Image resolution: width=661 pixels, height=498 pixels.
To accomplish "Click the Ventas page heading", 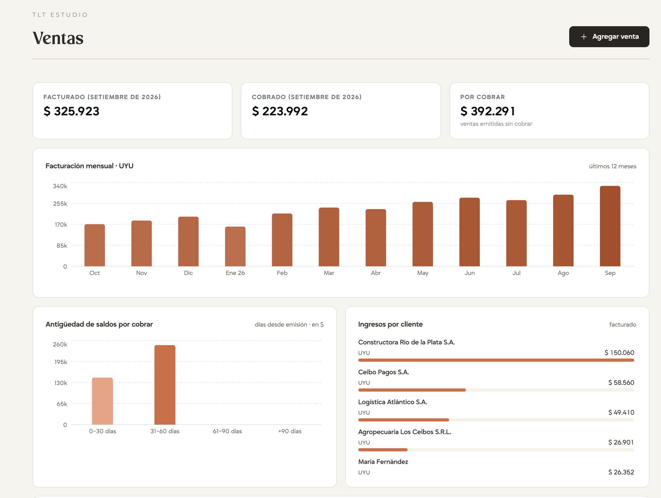I will pyautogui.click(x=58, y=38).
